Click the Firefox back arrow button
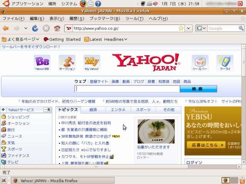The height and width of the screenshot is (184, 246). [6, 28]
